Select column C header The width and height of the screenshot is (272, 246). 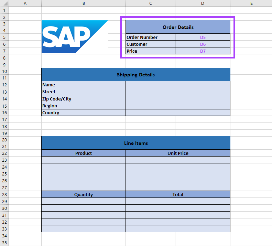point(150,3)
